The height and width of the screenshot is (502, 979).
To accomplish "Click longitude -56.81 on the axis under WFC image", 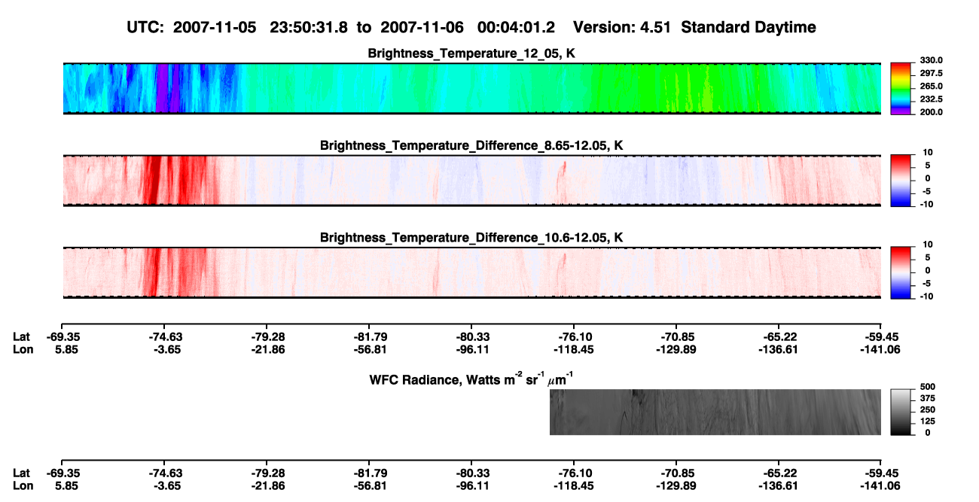I will [369, 485].
